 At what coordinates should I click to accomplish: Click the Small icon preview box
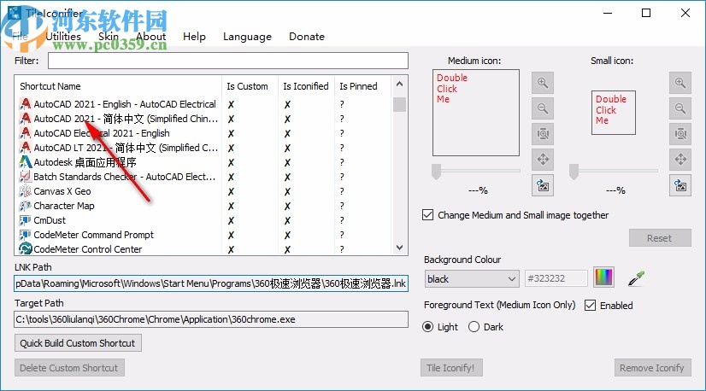[x=613, y=113]
